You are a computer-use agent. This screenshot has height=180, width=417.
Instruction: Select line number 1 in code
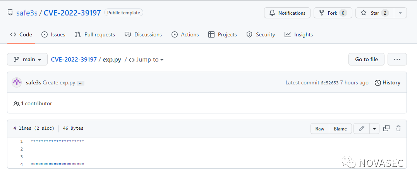pyautogui.click(x=22, y=141)
